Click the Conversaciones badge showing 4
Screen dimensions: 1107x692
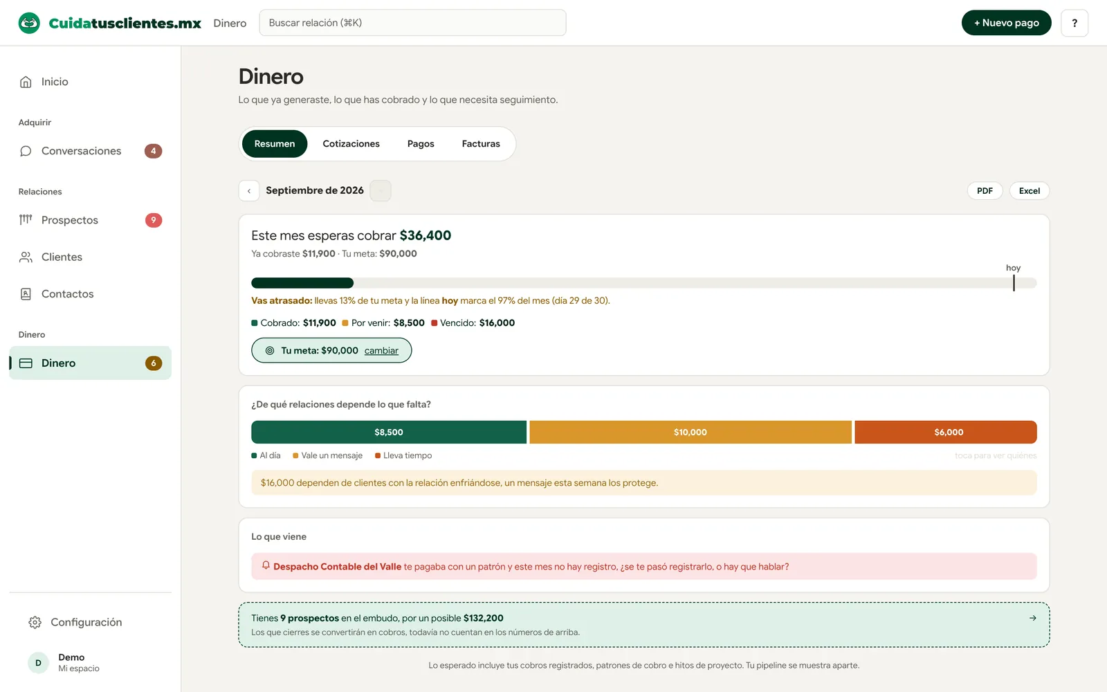click(x=154, y=151)
